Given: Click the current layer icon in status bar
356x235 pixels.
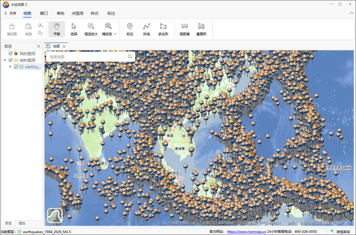Looking at the screenshot, I should [x=19, y=232].
